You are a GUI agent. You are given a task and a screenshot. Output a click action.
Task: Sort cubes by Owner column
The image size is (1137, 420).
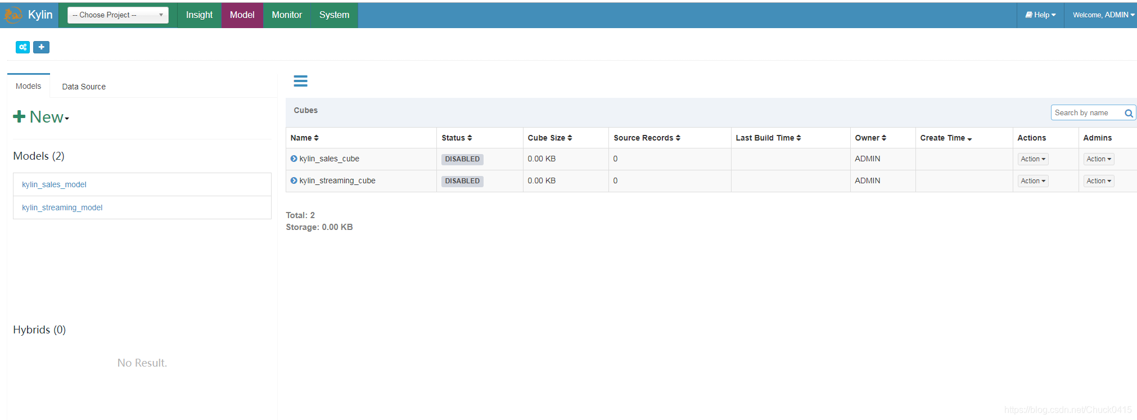click(870, 138)
